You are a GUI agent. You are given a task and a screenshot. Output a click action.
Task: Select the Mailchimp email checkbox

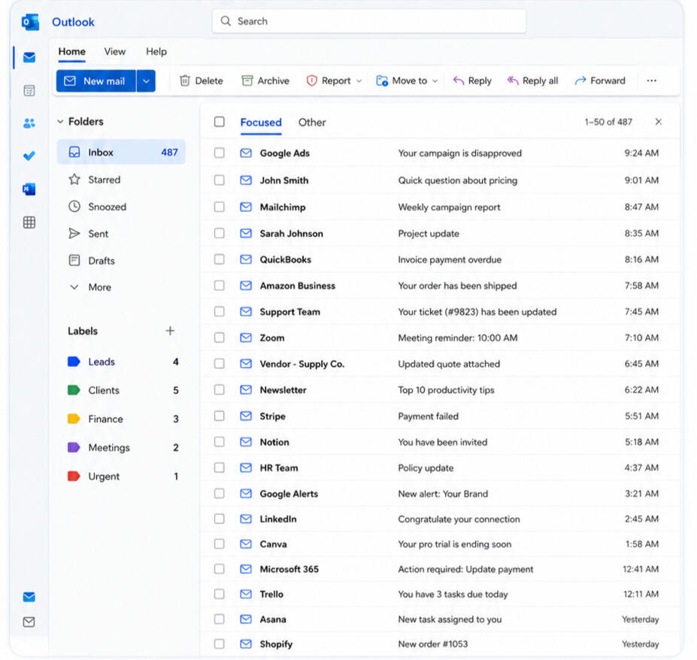219,207
